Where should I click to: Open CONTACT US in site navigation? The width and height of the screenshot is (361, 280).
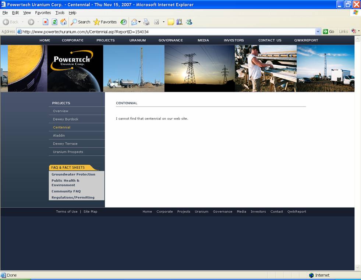pyautogui.click(x=270, y=40)
